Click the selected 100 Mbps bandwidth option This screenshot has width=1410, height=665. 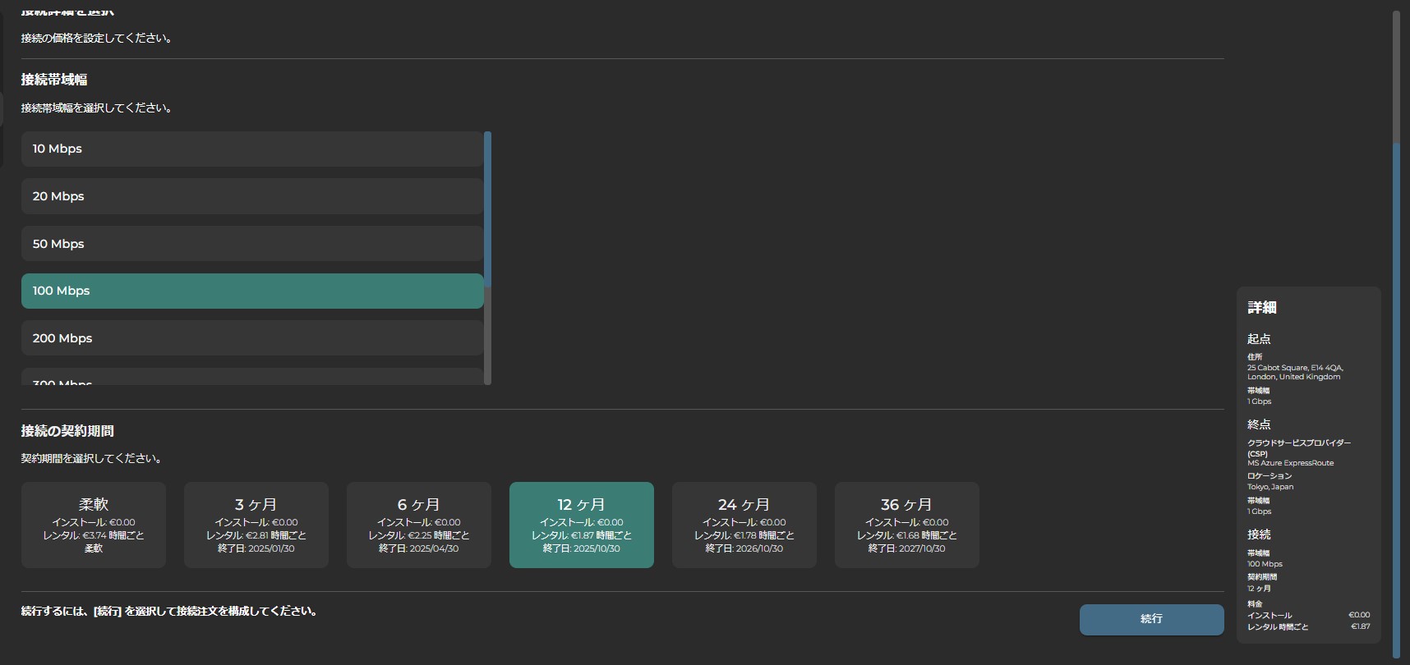tap(251, 291)
